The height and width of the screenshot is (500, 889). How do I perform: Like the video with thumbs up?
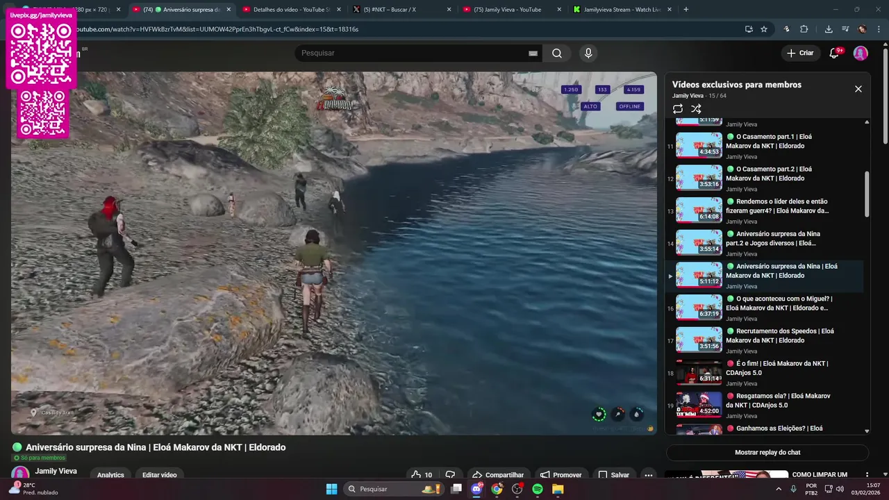click(x=422, y=475)
